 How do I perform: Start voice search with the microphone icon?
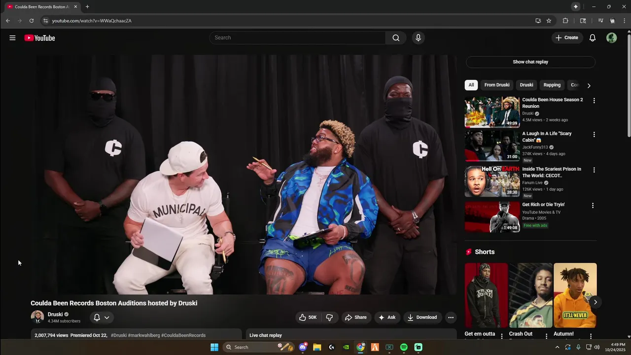point(418,38)
